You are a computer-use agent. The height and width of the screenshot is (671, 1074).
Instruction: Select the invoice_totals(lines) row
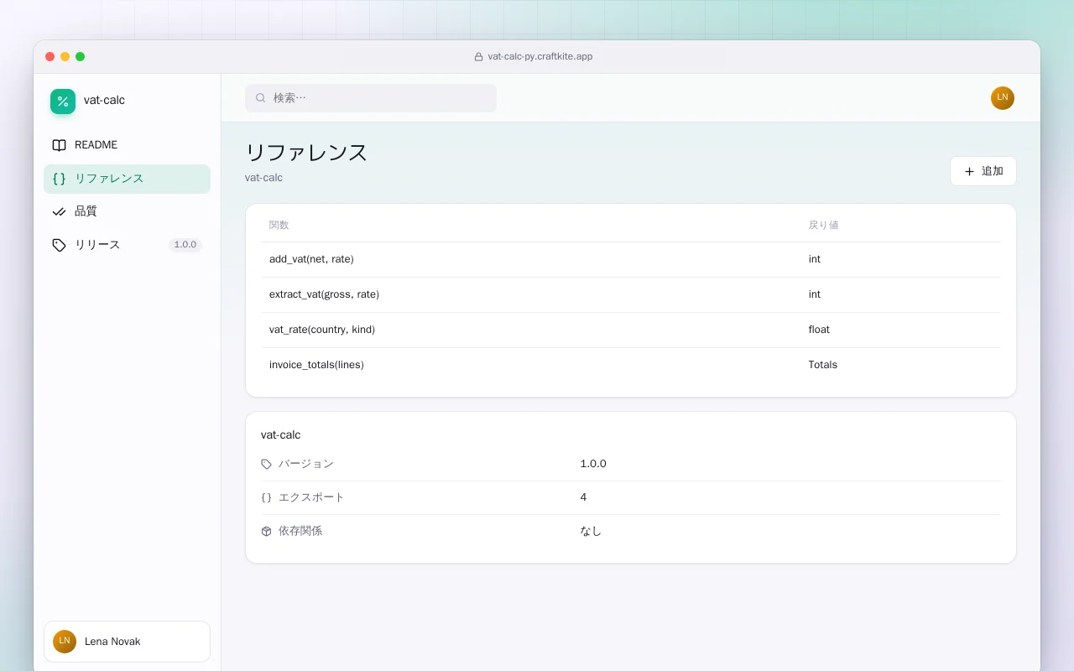coord(630,365)
